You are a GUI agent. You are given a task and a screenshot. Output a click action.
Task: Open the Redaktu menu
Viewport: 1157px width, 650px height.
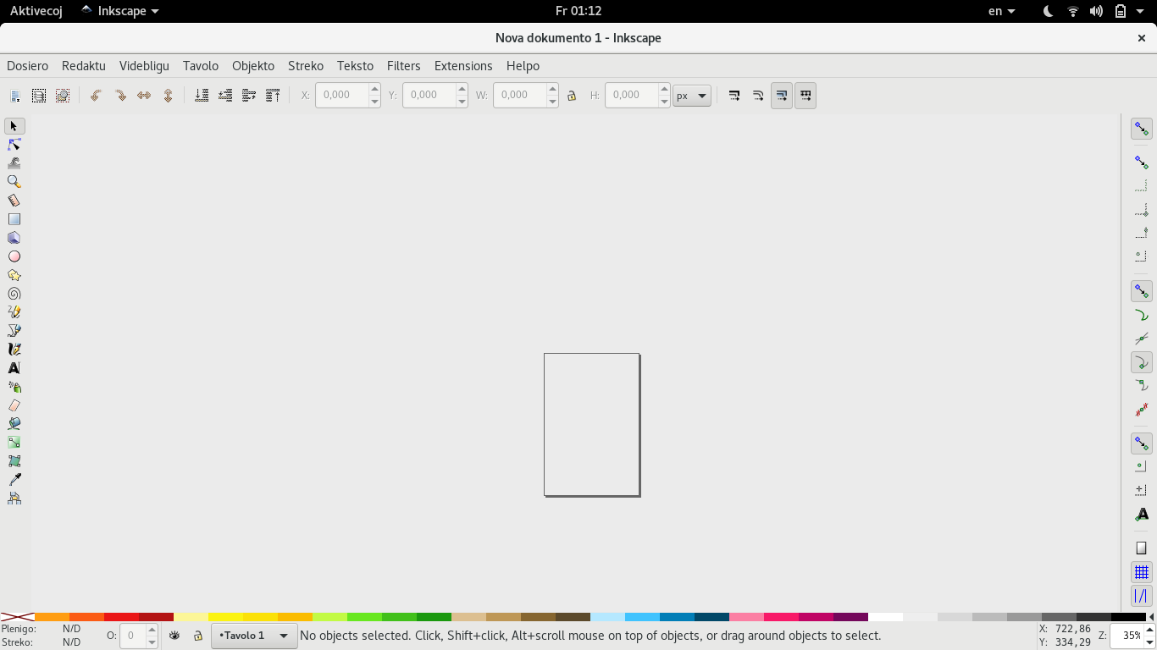[x=84, y=66]
